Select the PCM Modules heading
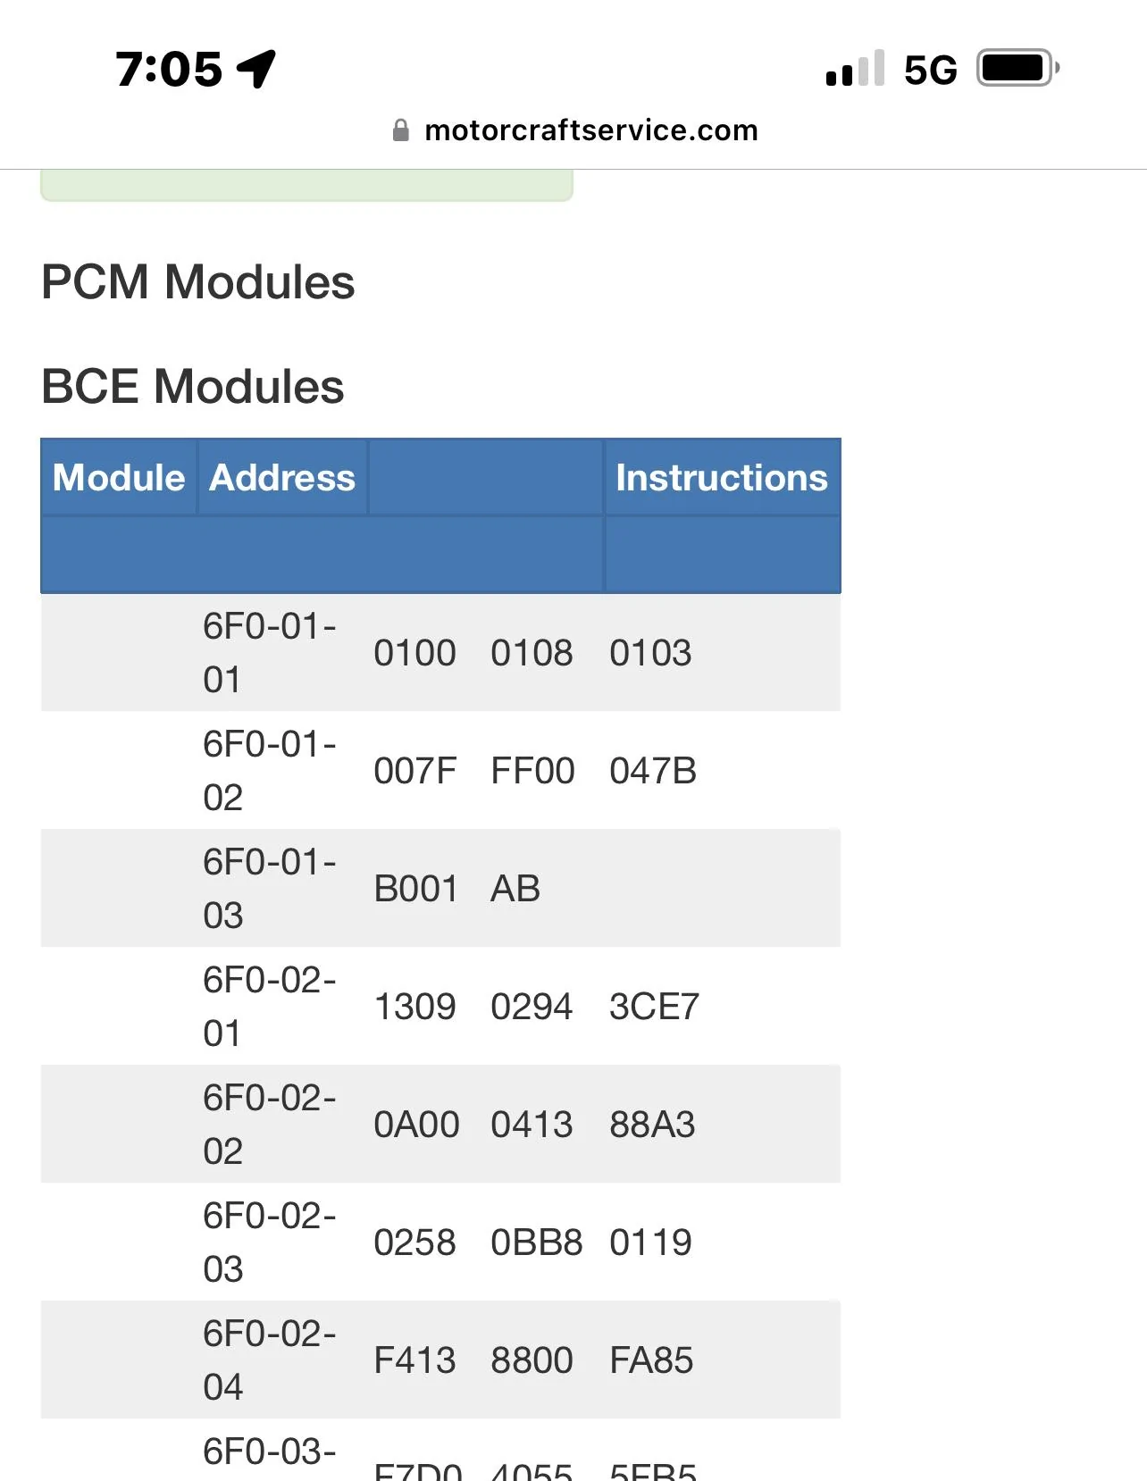This screenshot has width=1147, height=1481. [197, 282]
